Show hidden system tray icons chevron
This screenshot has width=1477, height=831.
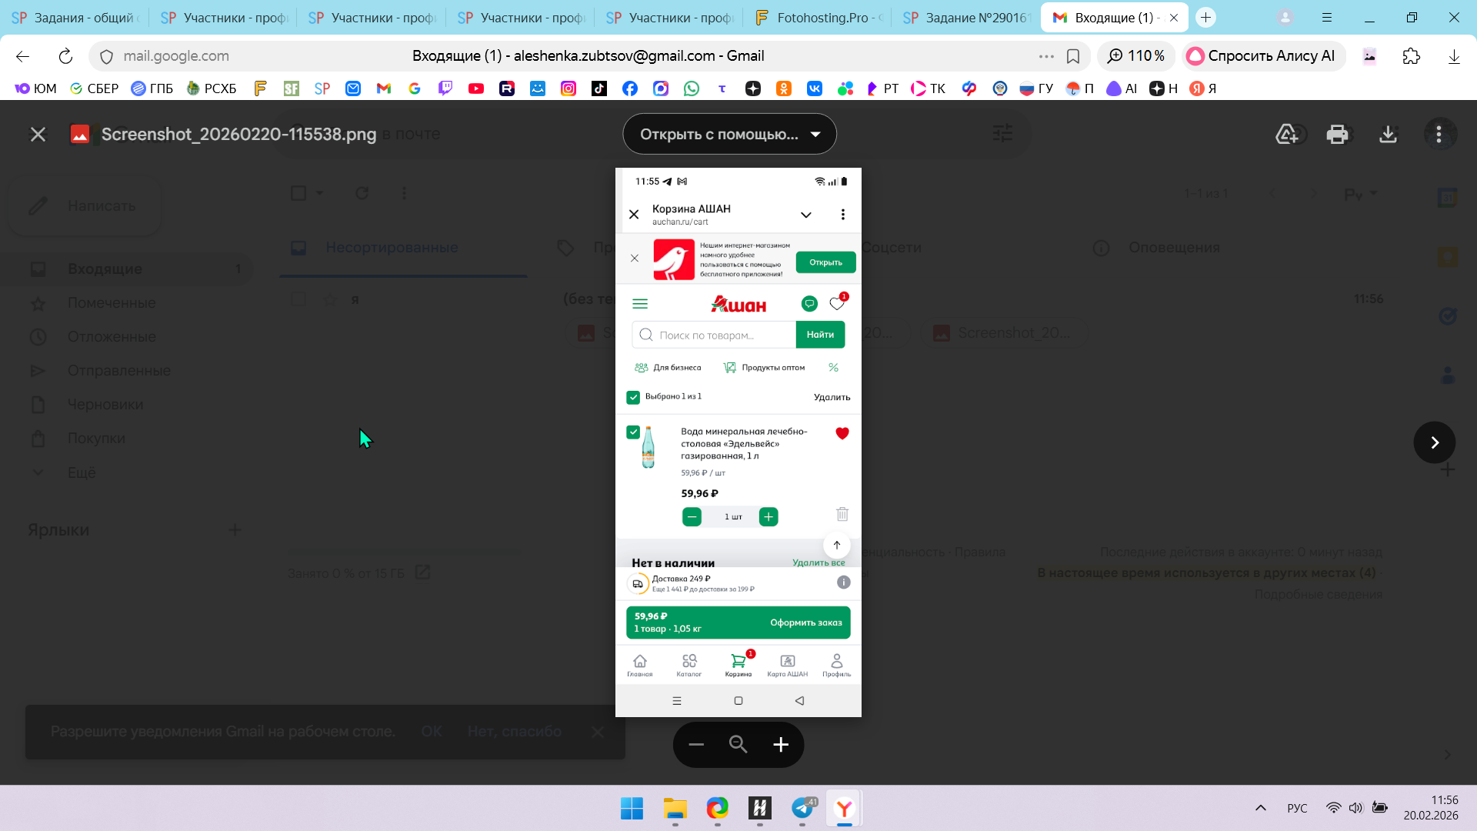[x=1260, y=808]
